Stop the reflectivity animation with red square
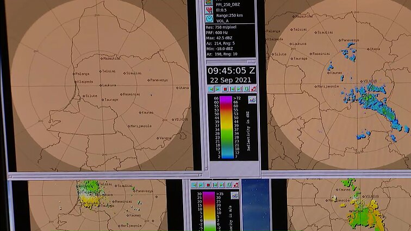Screen dimensions: 411x231 click(x=225, y=89)
